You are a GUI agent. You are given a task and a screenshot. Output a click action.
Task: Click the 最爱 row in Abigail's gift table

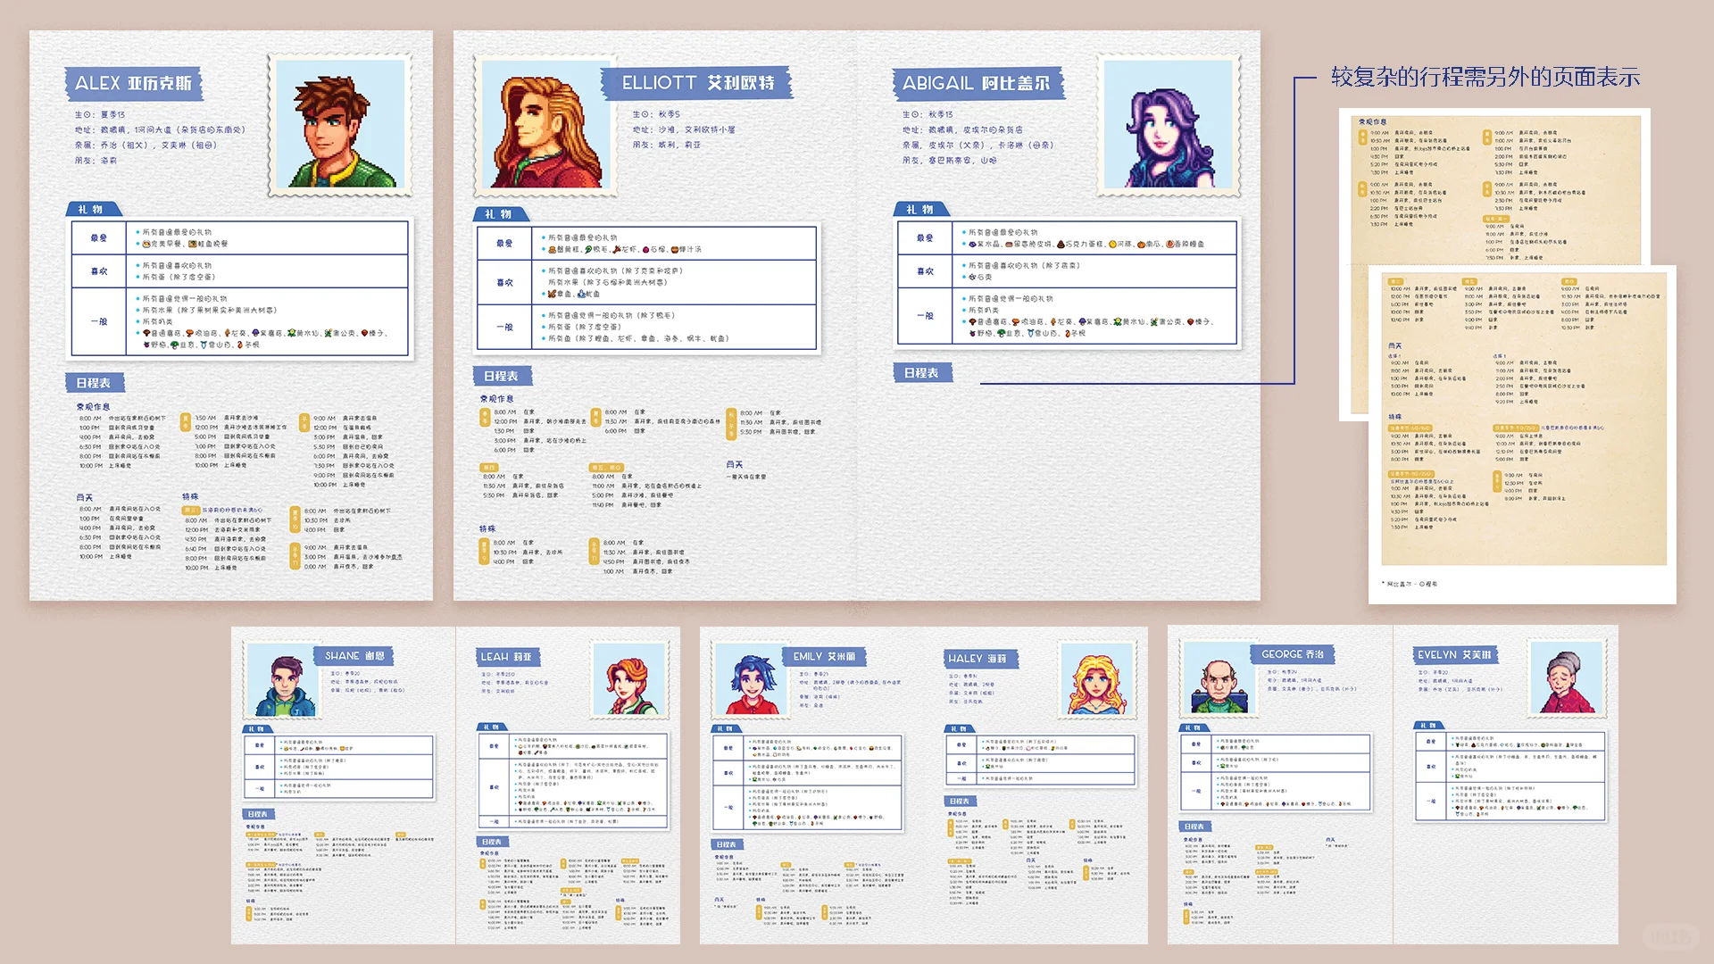(1067, 237)
